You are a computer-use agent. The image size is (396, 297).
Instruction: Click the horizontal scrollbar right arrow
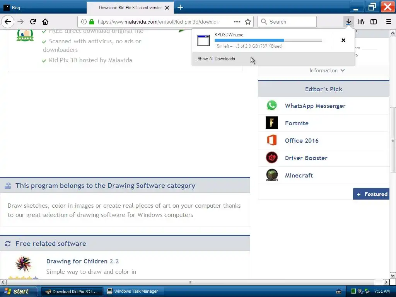[386, 282]
